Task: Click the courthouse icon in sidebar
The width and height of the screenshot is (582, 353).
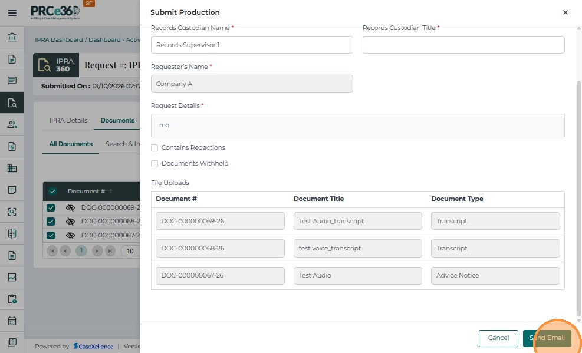Action: [12, 38]
